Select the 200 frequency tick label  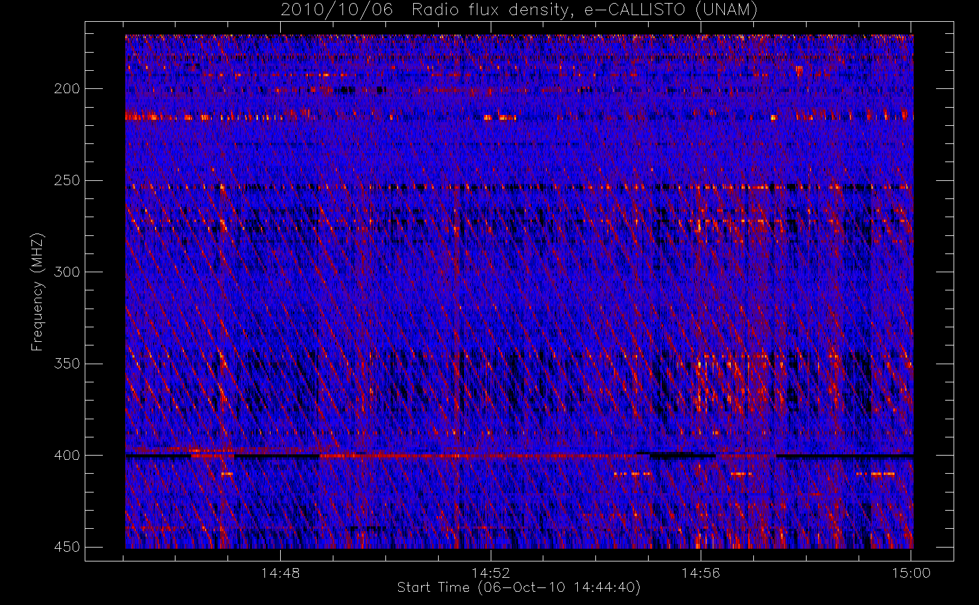point(67,89)
